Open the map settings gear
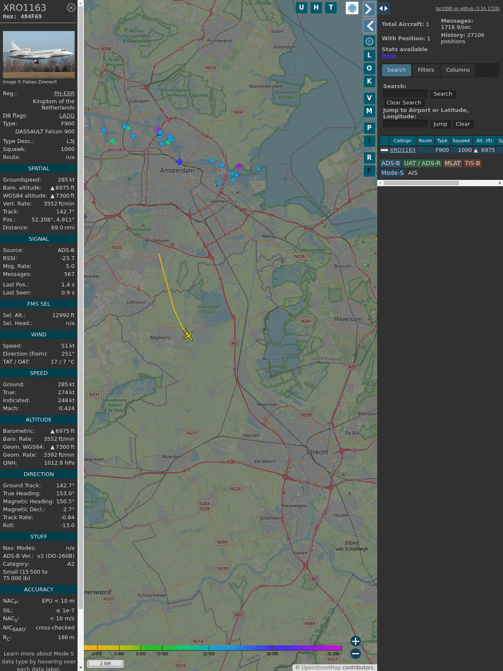503x671 pixels. click(369, 41)
